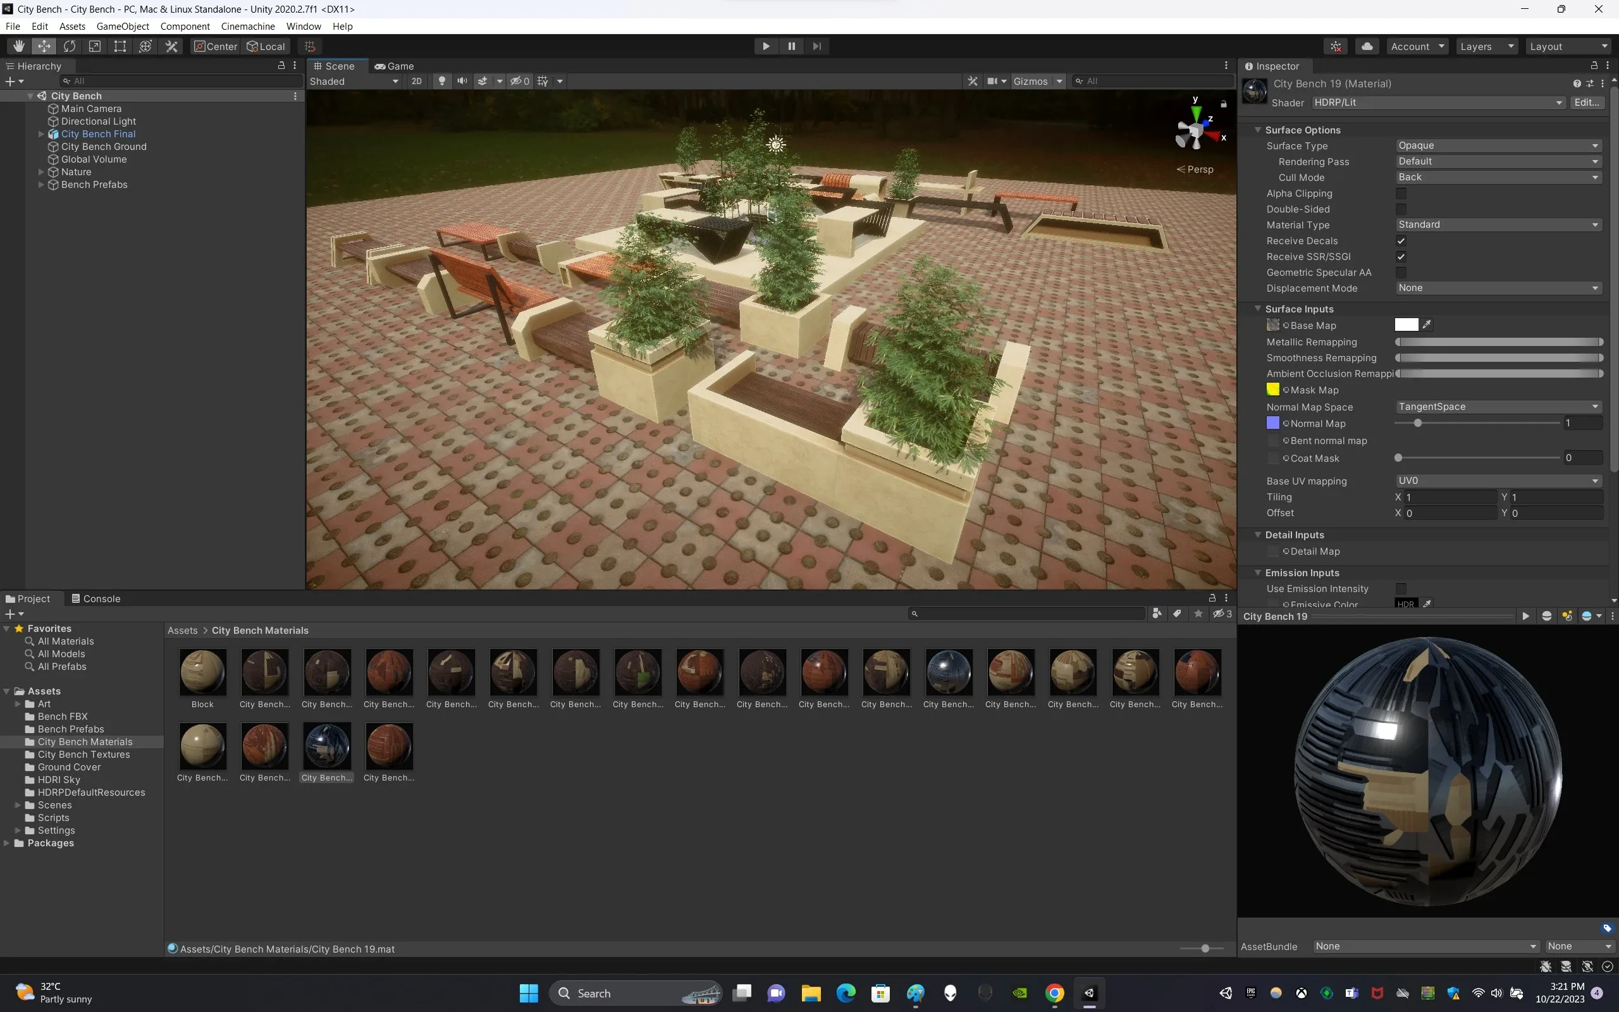Viewport: 1619px width, 1012px height.
Task: Toggle grid snapping icon in toolbar
Action: point(310,46)
